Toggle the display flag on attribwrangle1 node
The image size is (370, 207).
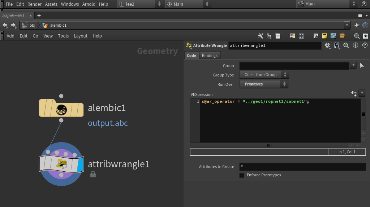(80, 164)
